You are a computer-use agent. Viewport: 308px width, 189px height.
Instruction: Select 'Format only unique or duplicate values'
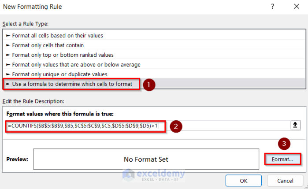click(x=59, y=74)
